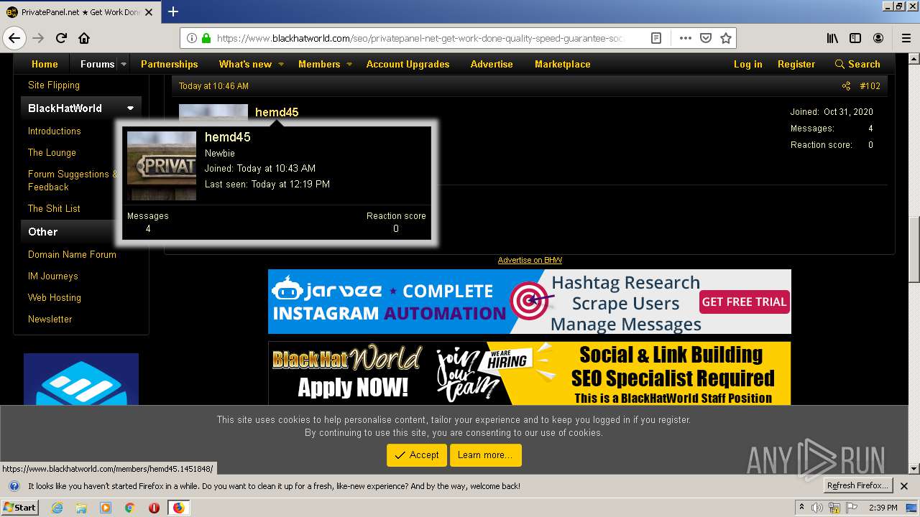Open the Marketplace nav item
Screen dimensions: 920x517
(x=562, y=64)
